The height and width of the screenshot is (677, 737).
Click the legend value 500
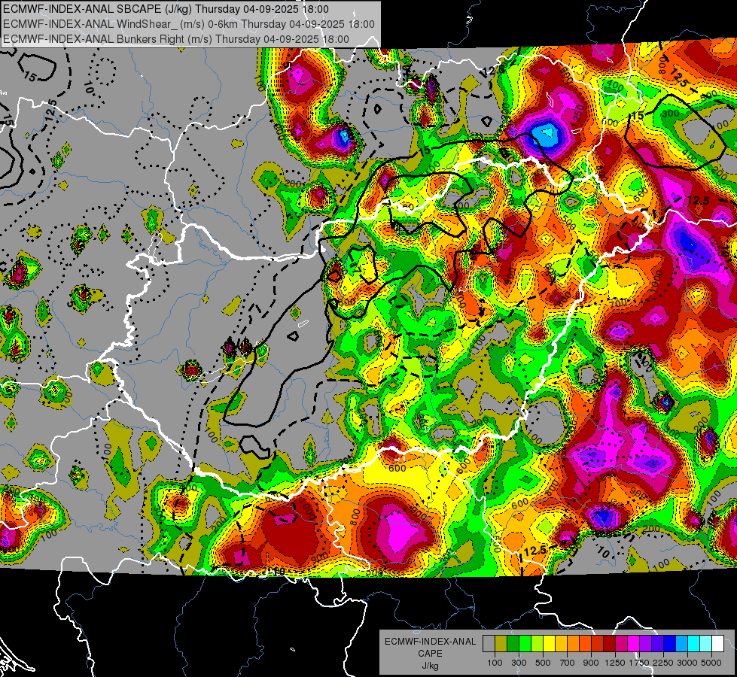tap(543, 663)
